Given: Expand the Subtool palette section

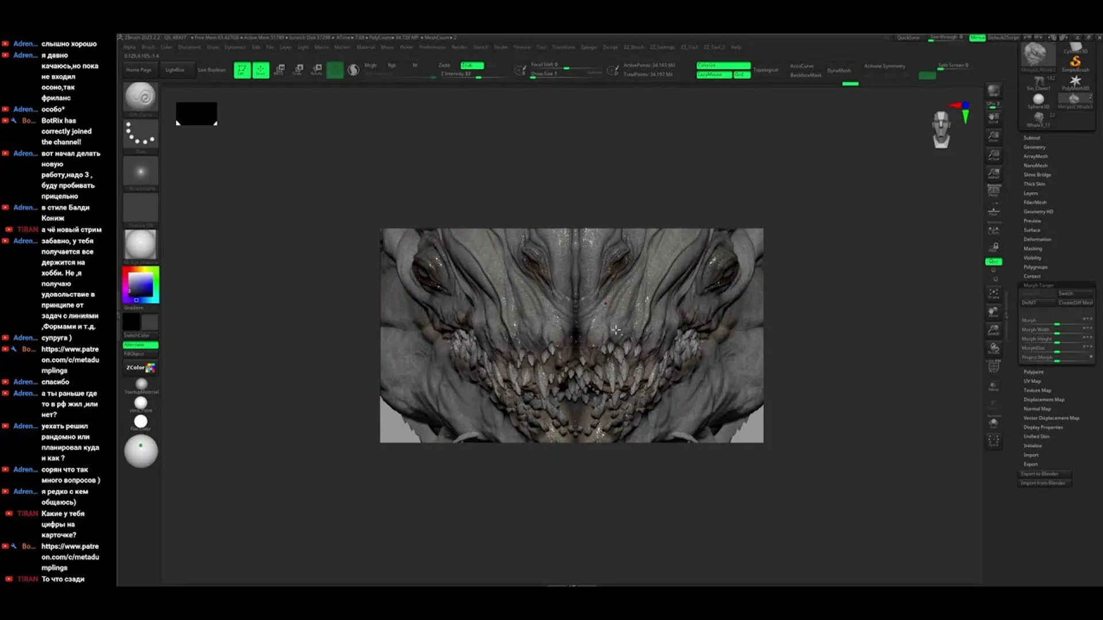Looking at the screenshot, I should (1032, 138).
